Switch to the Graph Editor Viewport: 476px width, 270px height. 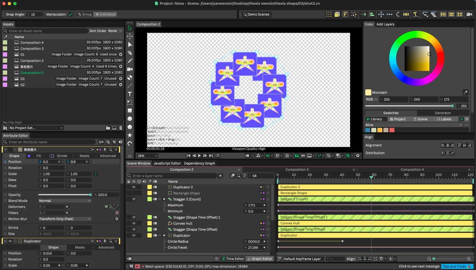click(x=260, y=259)
